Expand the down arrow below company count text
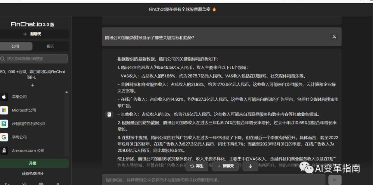Viewport: 373px width, 185px height. (33, 85)
